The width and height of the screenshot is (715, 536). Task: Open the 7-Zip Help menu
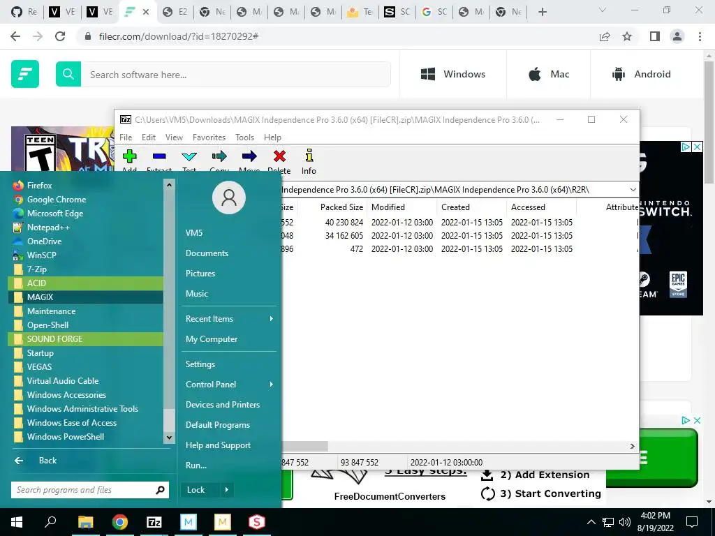(272, 137)
